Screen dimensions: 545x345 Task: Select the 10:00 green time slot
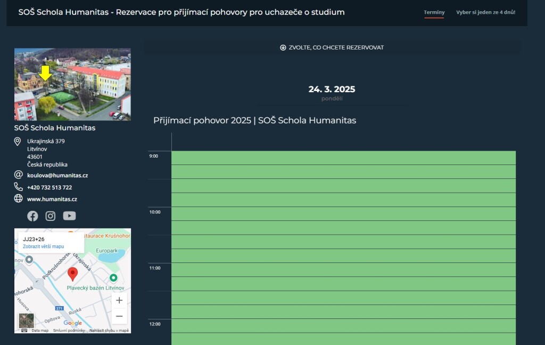tap(343, 214)
